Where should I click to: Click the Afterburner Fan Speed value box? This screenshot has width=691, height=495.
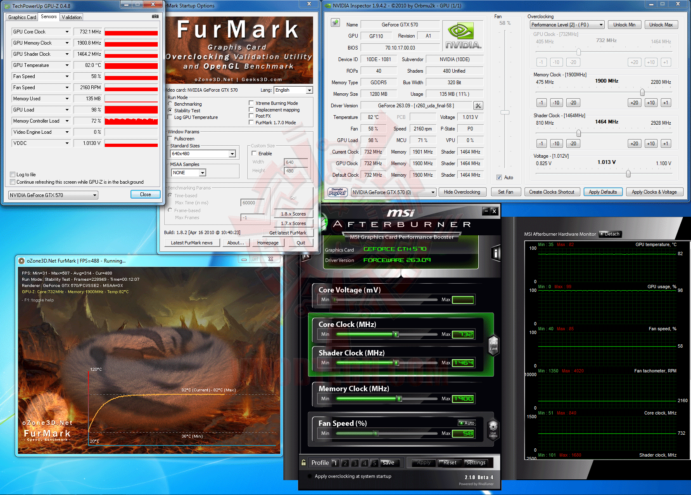point(463,433)
